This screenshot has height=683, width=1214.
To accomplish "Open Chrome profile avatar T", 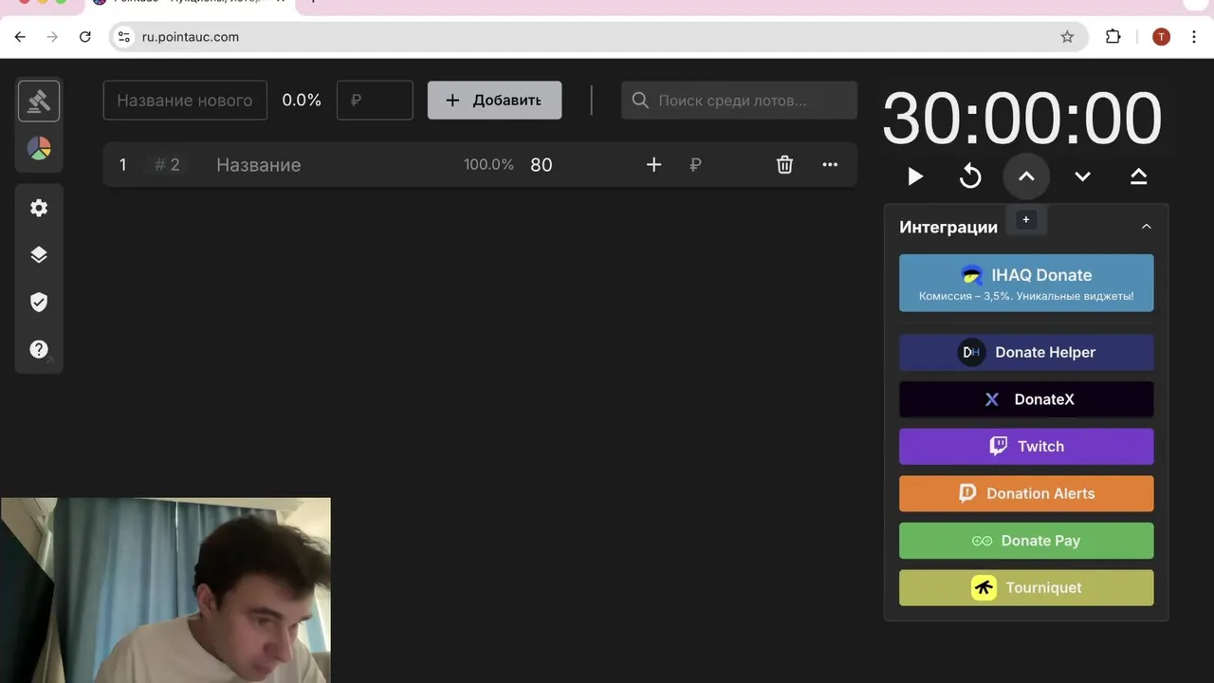I will 1161,37.
